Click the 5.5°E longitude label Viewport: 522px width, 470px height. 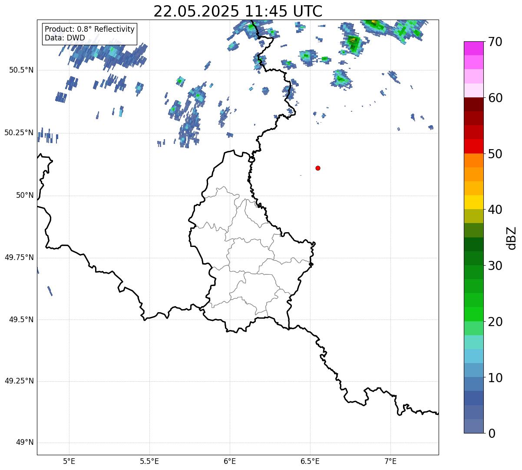pos(149,461)
